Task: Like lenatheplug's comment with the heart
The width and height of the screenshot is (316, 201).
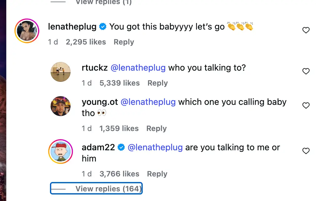Action: (x=306, y=30)
